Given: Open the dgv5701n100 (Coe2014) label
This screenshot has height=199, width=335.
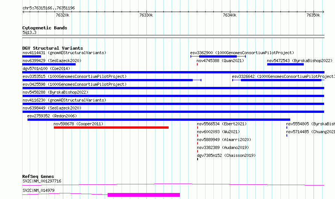Looking at the screenshot, I should [x=46, y=68].
